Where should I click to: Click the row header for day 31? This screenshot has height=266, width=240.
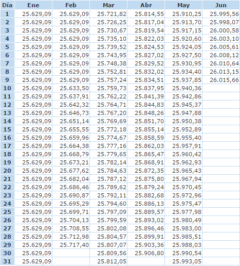(x=7, y=261)
